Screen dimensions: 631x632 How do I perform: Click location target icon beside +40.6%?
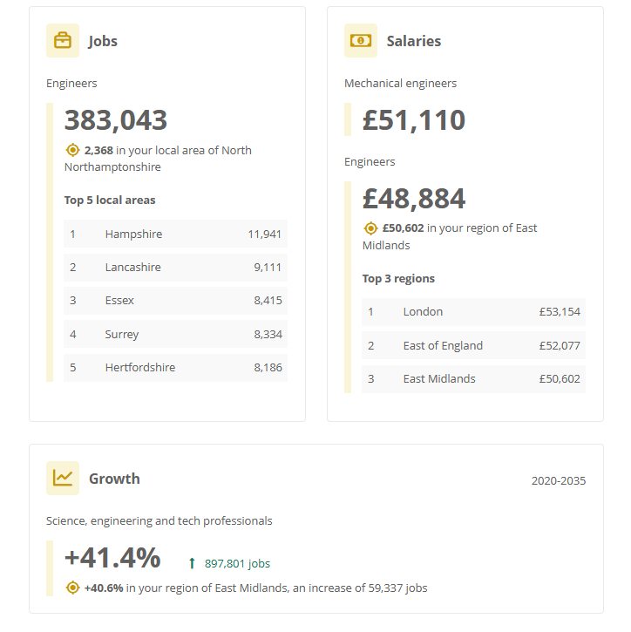coord(73,588)
